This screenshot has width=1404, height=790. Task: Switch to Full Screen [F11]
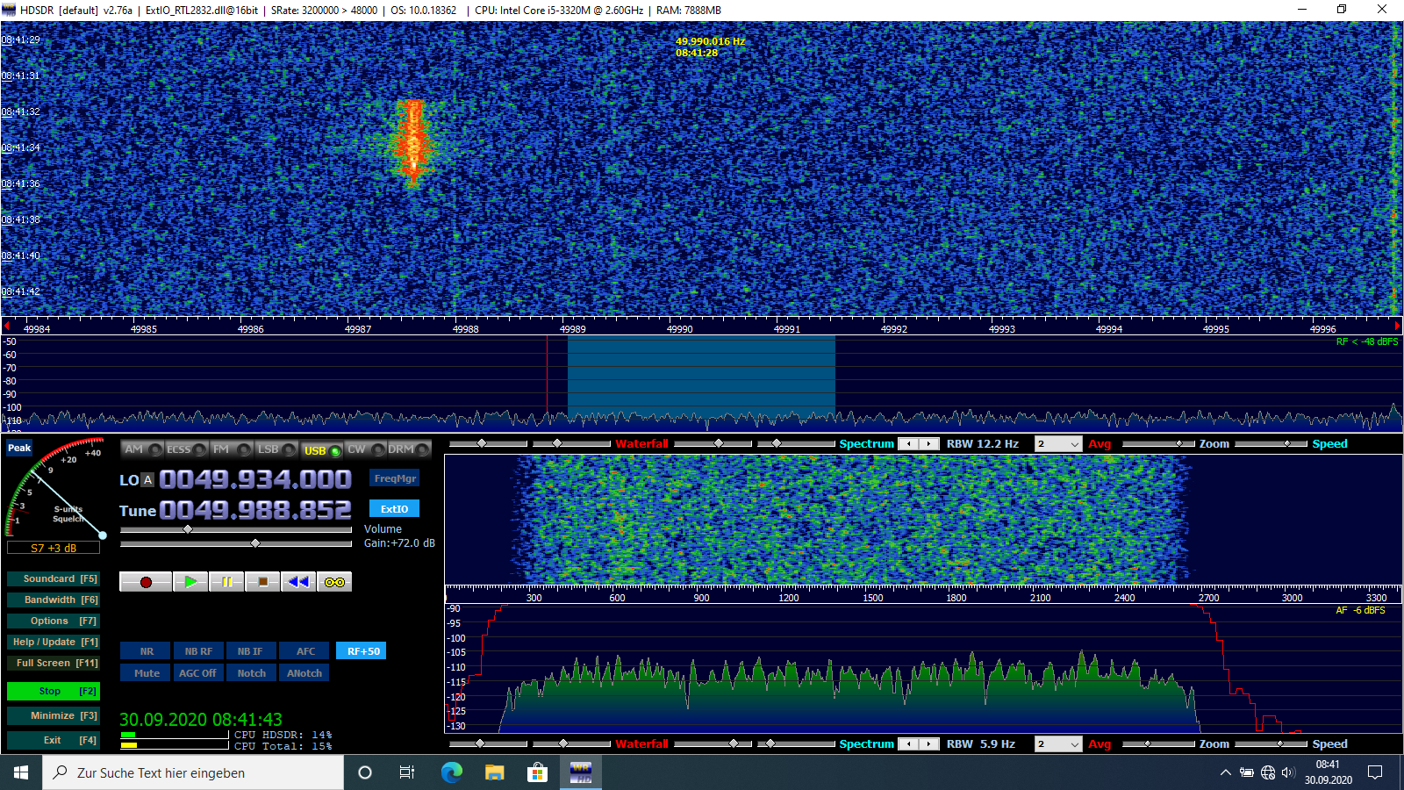(x=53, y=663)
